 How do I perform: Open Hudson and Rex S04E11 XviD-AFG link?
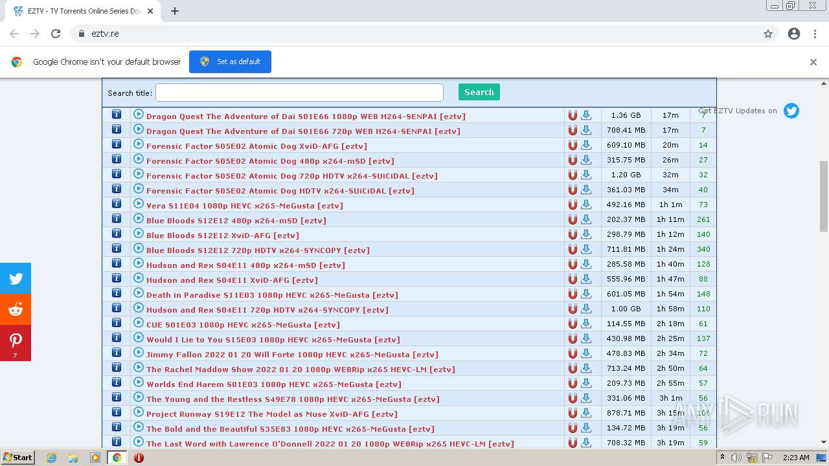232,280
